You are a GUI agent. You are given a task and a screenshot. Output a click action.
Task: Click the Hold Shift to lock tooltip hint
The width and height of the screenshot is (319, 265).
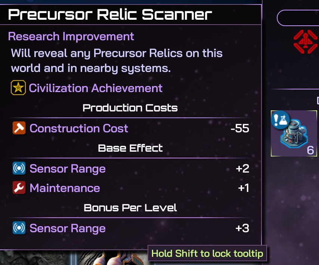(x=207, y=254)
